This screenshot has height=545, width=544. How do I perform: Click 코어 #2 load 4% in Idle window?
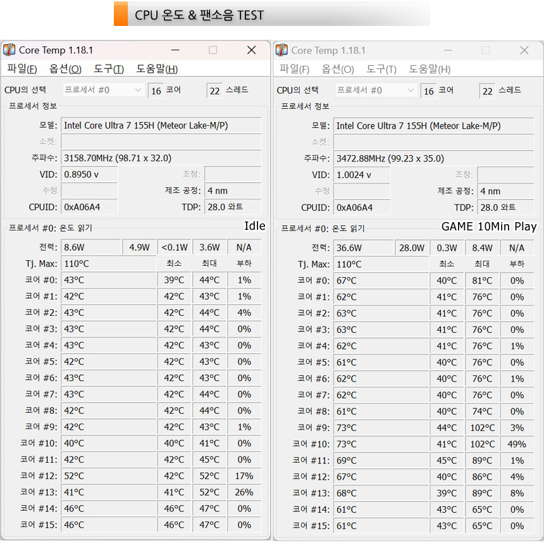coord(244,313)
